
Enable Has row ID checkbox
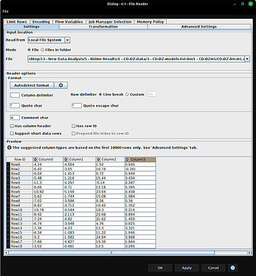73,126
